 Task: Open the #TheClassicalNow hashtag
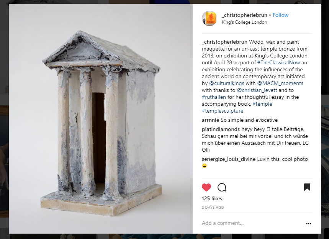278,62
